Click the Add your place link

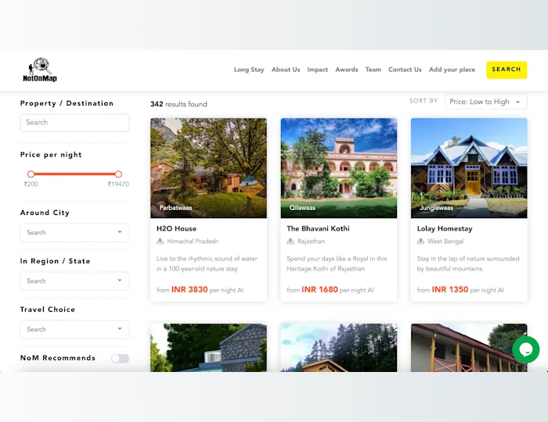pyautogui.click(x=452, y=70)
